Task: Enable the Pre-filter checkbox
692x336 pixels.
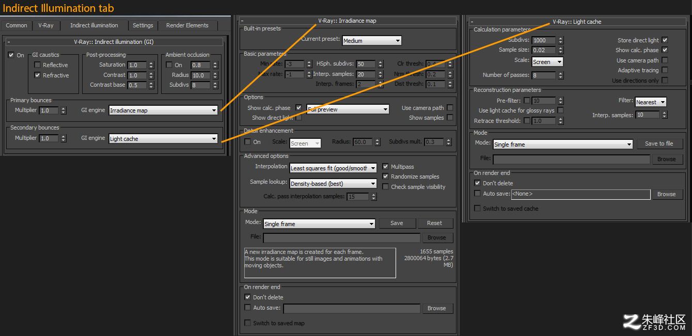Action: (x=527, y=101)
